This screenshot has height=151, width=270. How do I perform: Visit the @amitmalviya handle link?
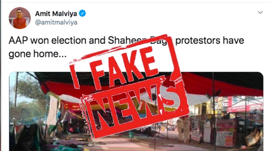click(x=56, y=23)
